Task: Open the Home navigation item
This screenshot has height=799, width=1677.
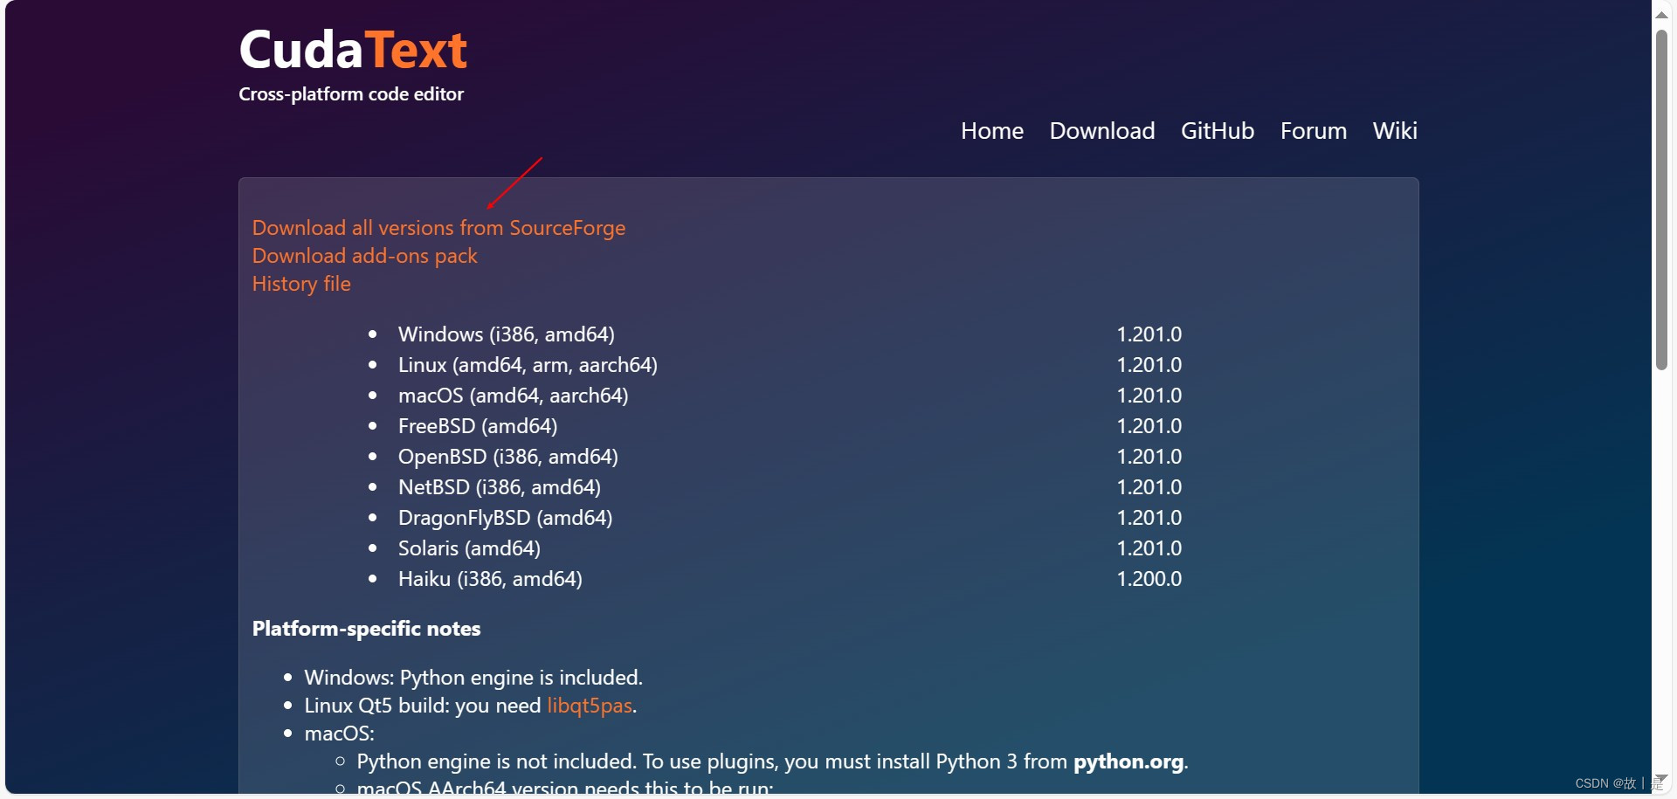Action: pos(991,131)
